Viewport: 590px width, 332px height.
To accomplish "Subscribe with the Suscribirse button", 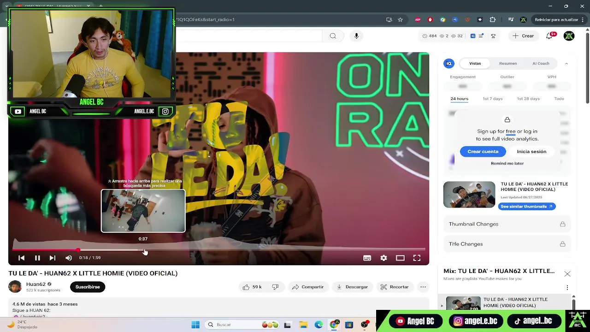I will coord(88,287).
